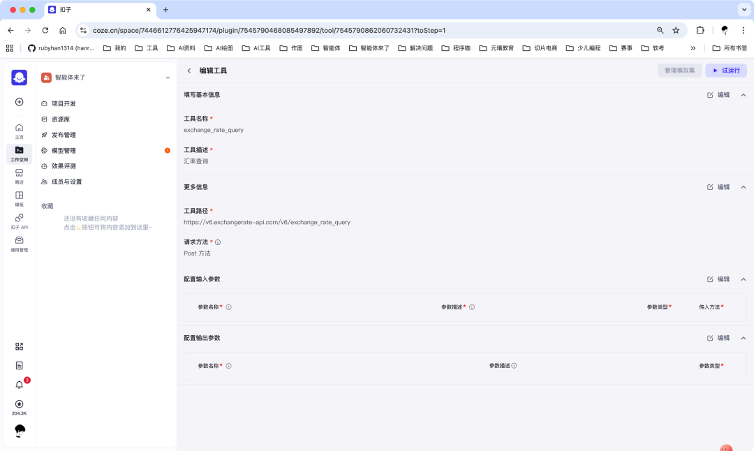Click the 管理模拟集 button
Screen dimensions: 754x451
tap(679, 71)
